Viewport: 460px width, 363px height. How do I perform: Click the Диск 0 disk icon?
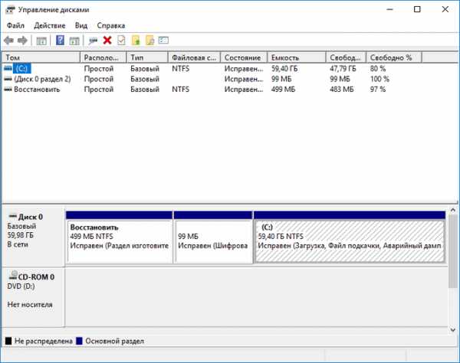(x=13, y=217)
